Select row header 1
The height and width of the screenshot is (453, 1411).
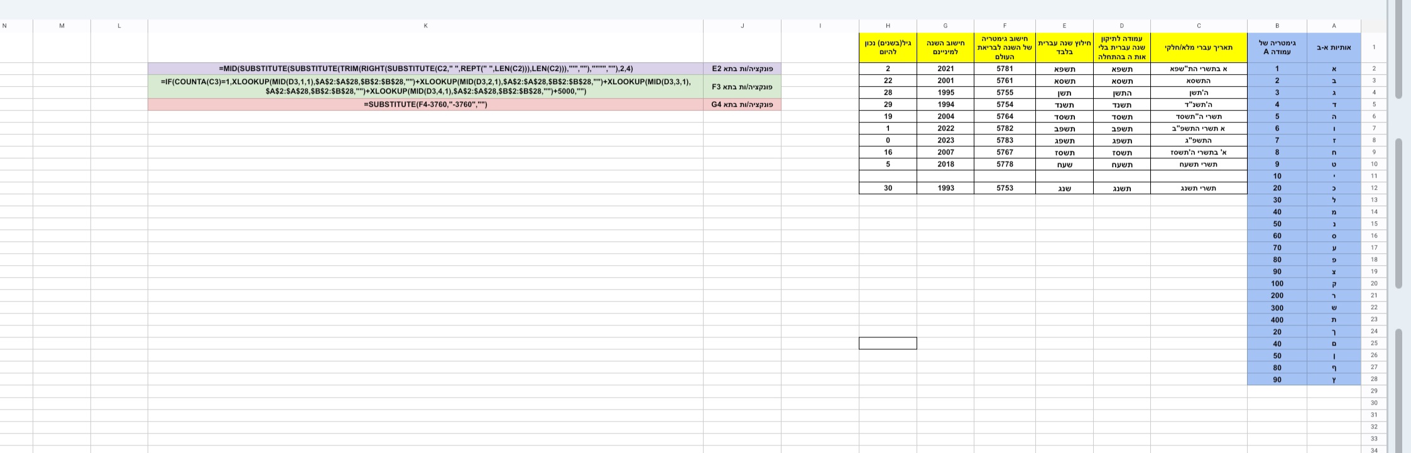pyautogui.click(x=1374, y=47)
